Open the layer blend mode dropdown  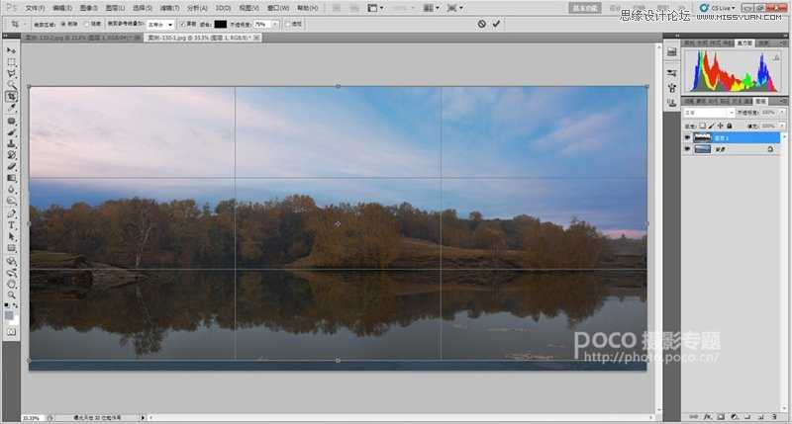click(x=707, y=114)
